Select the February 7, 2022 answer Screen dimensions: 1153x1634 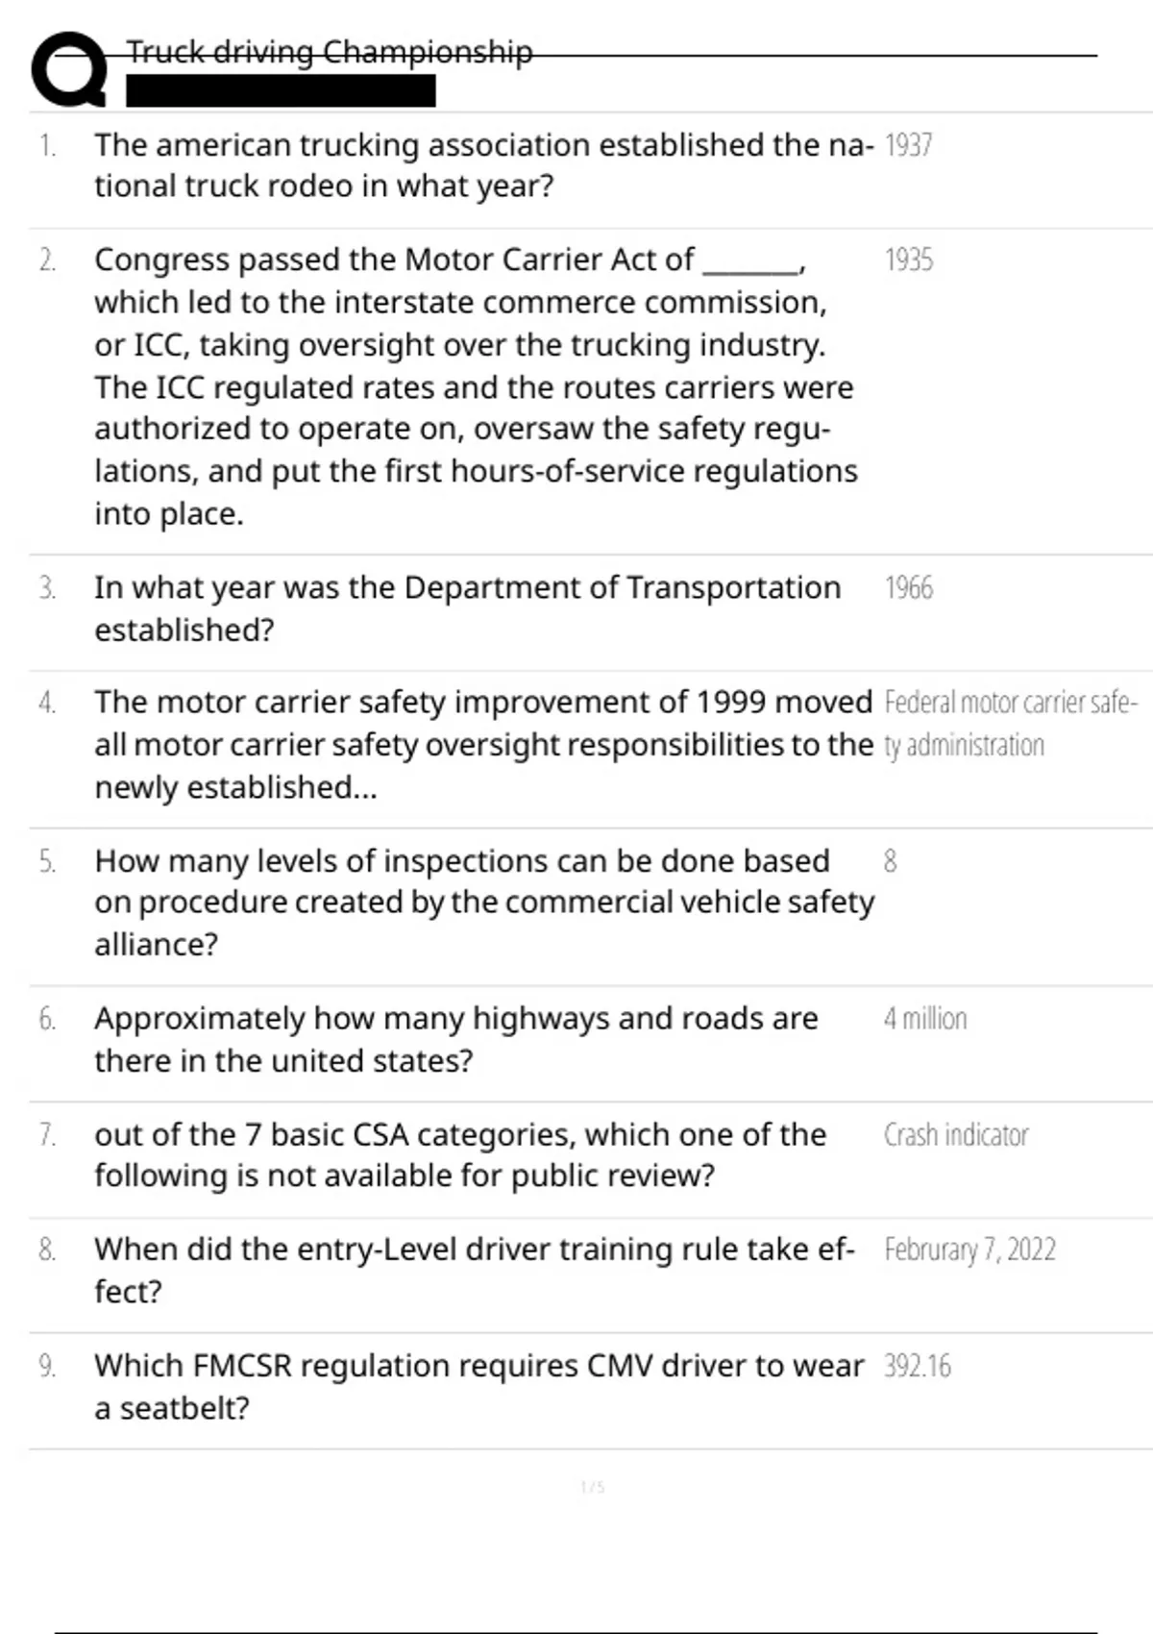pos(969,1250)
